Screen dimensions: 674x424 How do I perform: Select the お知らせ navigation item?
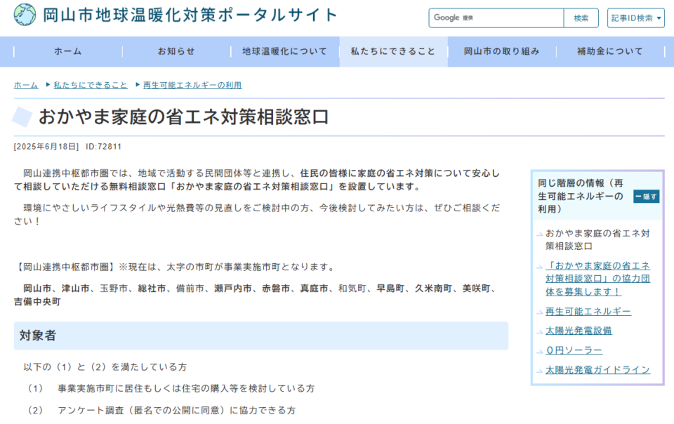(176, 51)
